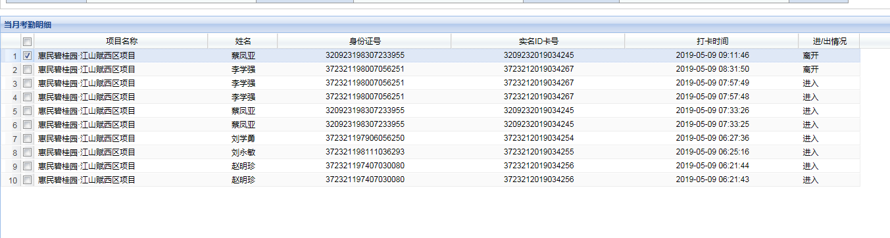Sort by 打卡时间 column header
The image size is (890, 238).
712,41
